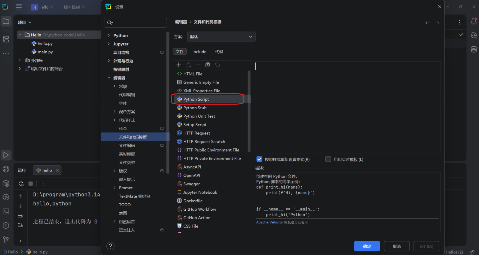Click the editor tab options vertical dots
Image resolution: width=479 pixels, height=255 pixels.
tap(459, 22)
